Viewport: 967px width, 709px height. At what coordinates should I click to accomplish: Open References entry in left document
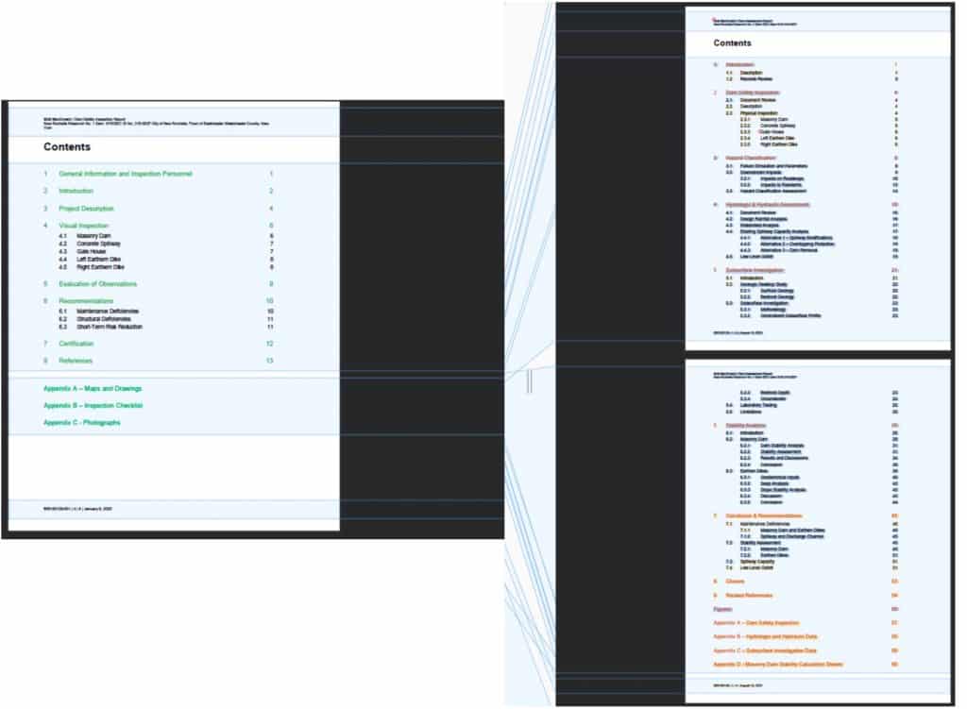(x=76, y=361)
